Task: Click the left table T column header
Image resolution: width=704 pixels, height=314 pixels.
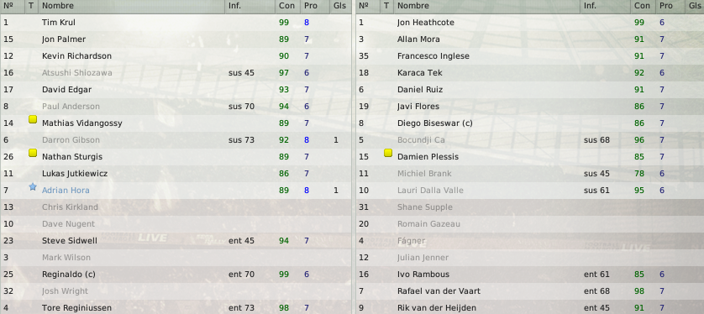Action: pos(31,6)
